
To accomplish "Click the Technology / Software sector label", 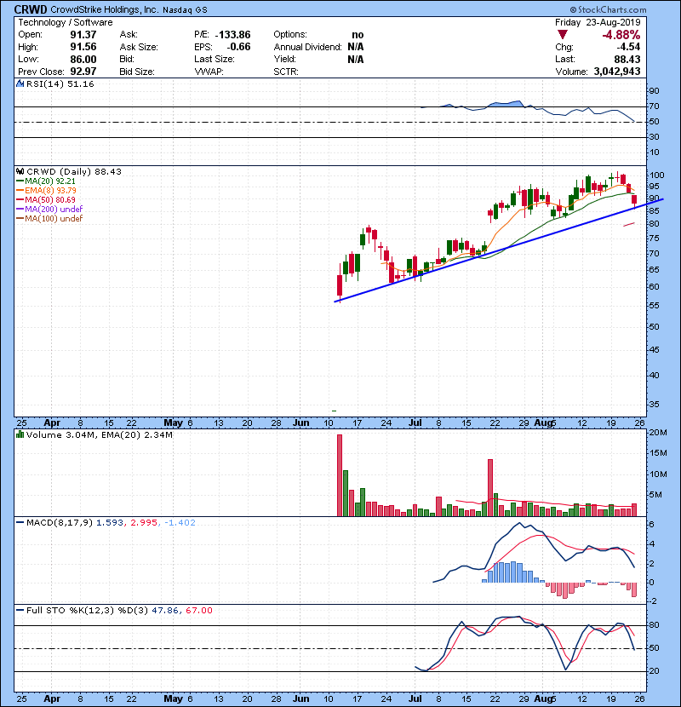I will tap(66, 22).
